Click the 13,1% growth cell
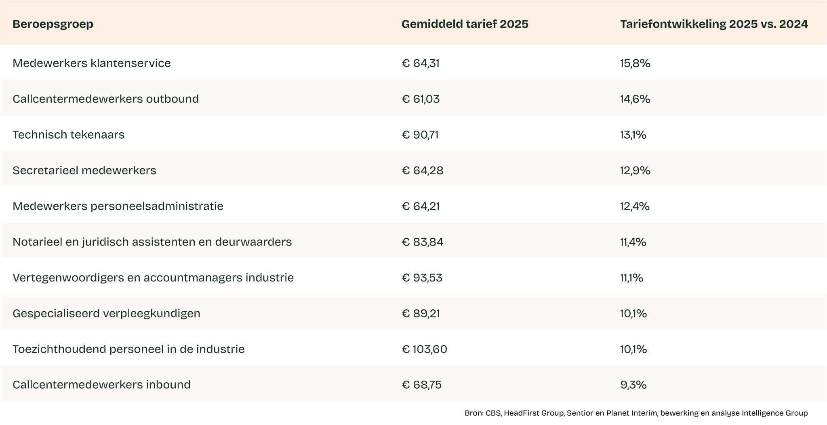The height and width of the screenshot is (425, 827). [x=633, y=135]
